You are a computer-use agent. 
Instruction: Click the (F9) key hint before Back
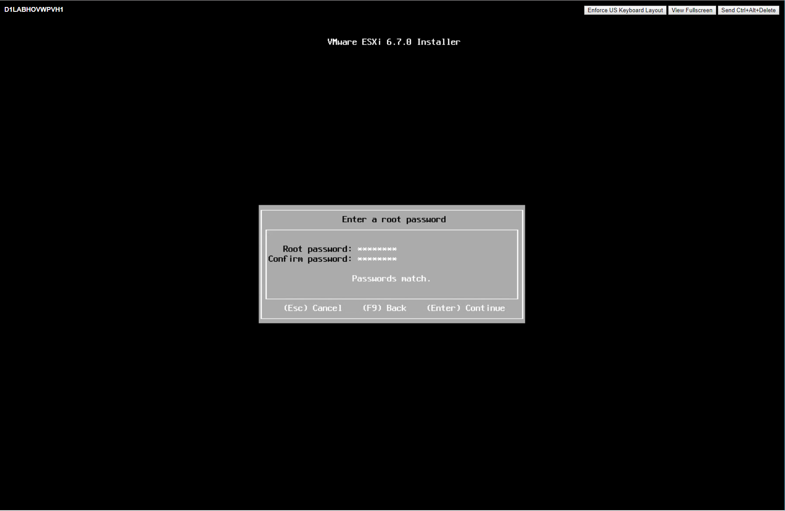(372, 308)
